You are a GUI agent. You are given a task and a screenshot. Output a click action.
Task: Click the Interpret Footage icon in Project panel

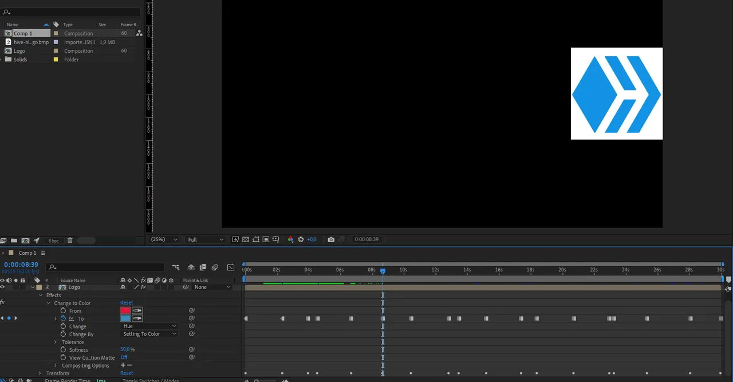click(3, 241)
